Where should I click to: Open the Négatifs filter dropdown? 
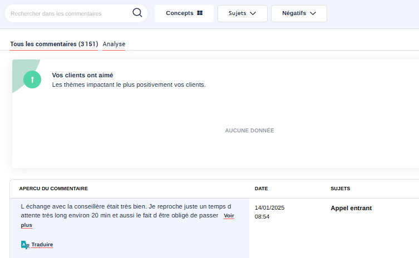click(x=298, y=13)
